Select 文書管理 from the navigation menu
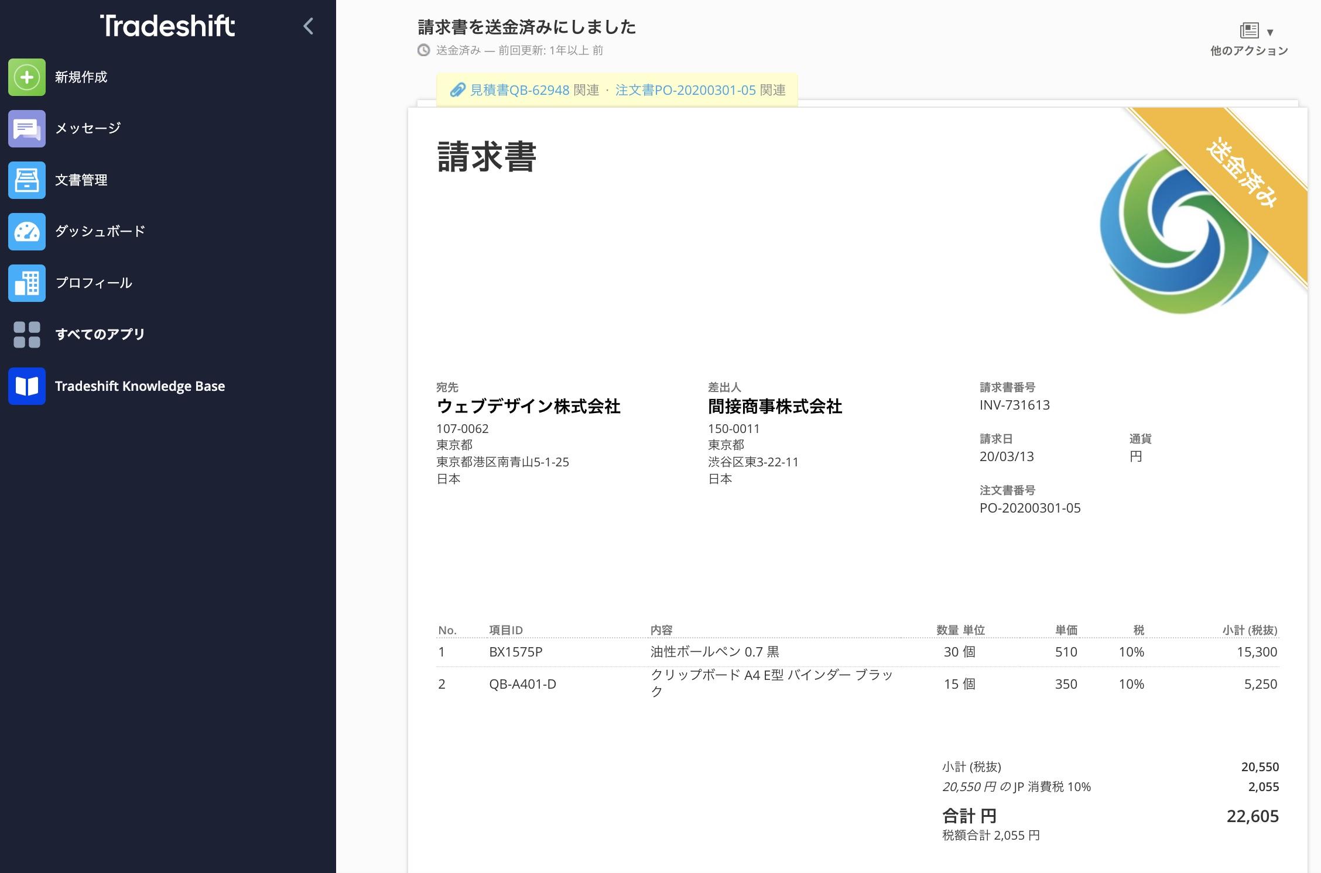Viewport: 1321px width, 873px height. coord(82,180)
